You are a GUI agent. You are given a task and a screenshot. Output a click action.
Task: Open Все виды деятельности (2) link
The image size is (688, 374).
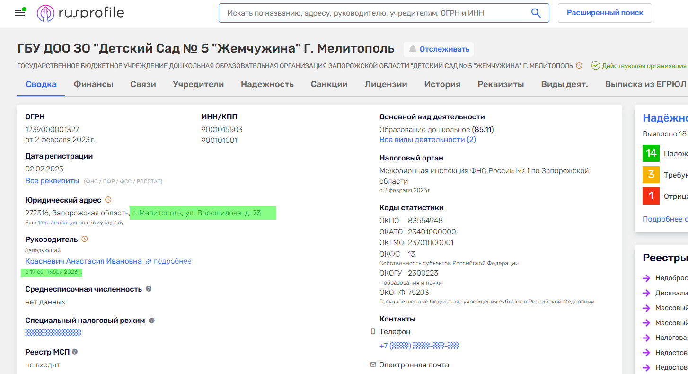pyautogui.click(x=427, y=140)
